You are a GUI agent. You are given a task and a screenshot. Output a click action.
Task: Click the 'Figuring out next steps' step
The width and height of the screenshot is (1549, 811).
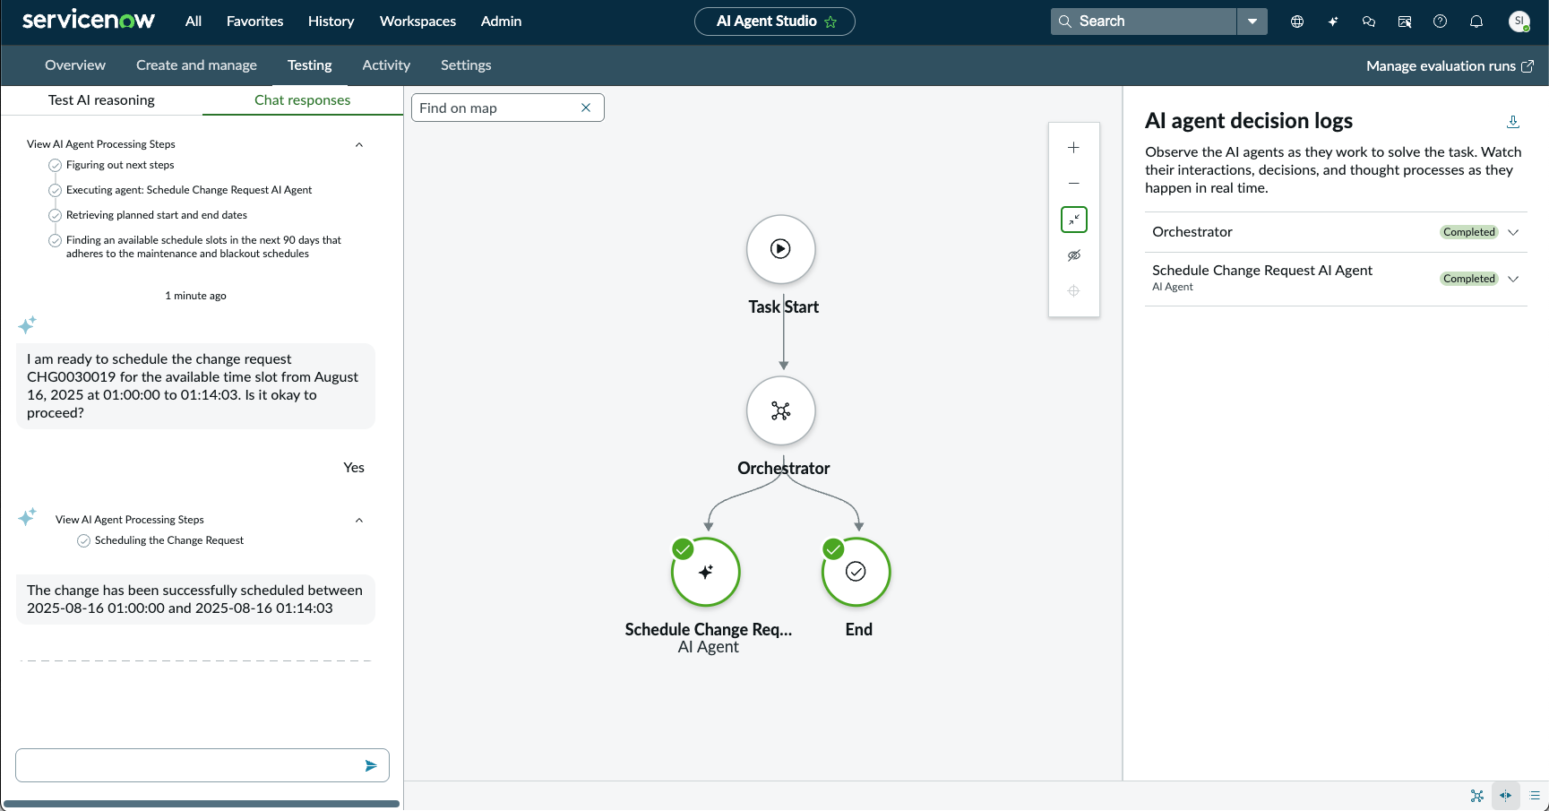[120, 165]
